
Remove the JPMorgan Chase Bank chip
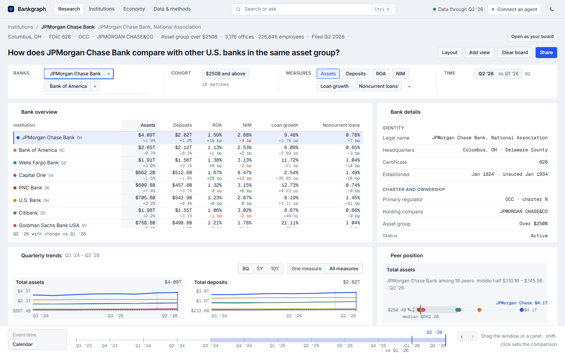tap(109, 74)
